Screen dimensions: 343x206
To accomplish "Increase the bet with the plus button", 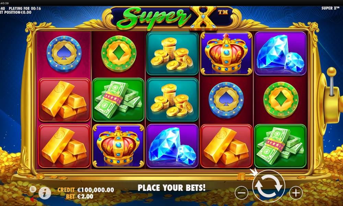I will [x=296, y=193].
